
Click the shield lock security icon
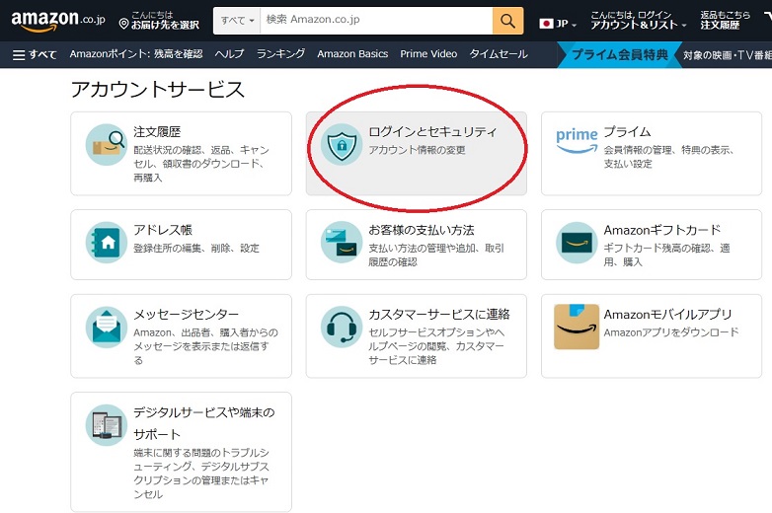pos(342,145)
